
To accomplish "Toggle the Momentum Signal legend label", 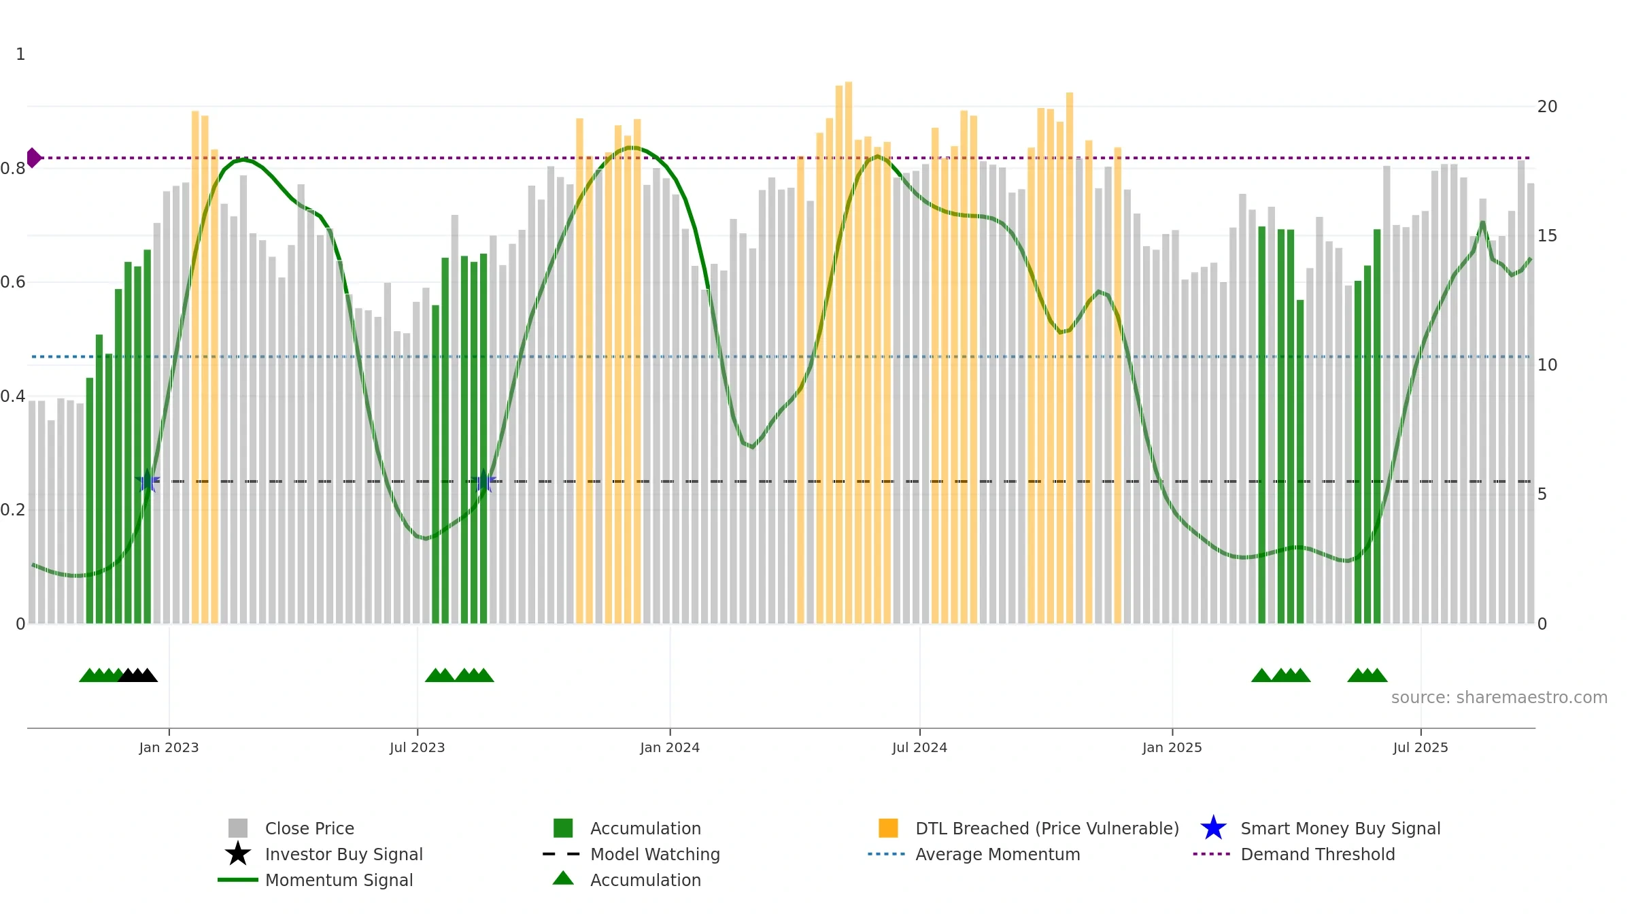I will tap(339, 880).
